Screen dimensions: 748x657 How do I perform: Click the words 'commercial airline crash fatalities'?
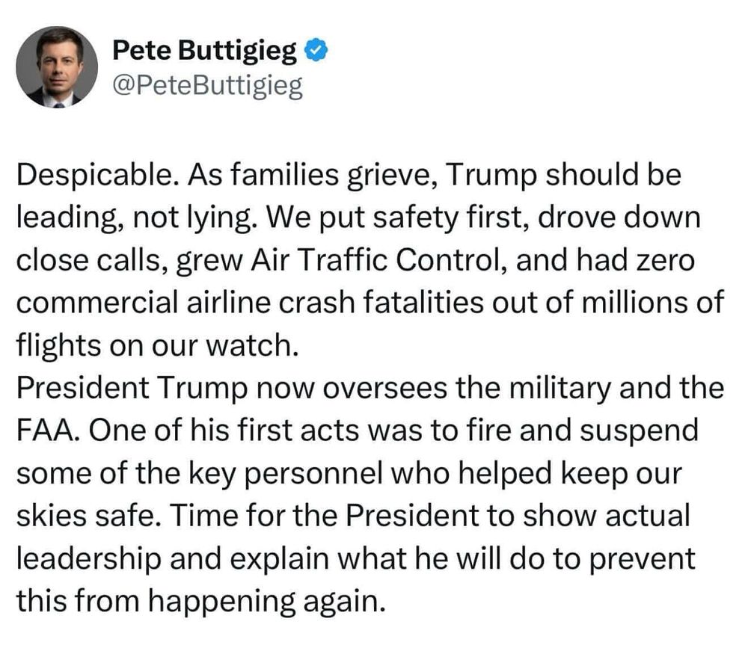point(251,302)
